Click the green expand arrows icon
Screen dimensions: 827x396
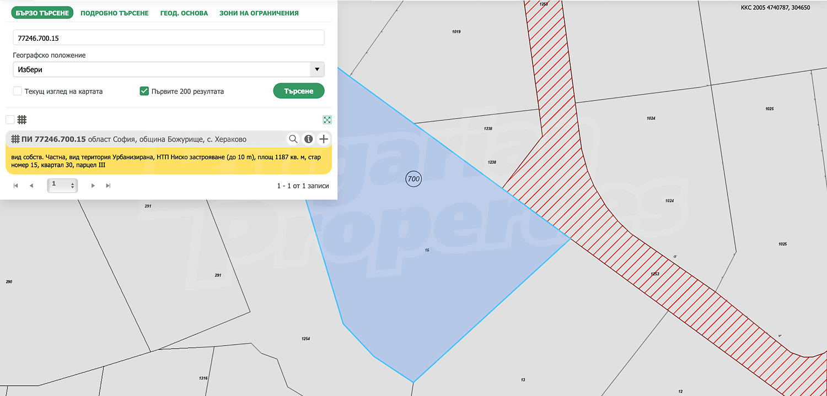(x=327, y=120)
